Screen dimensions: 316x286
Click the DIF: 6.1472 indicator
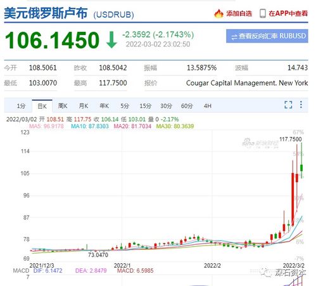tap(47, 271)
